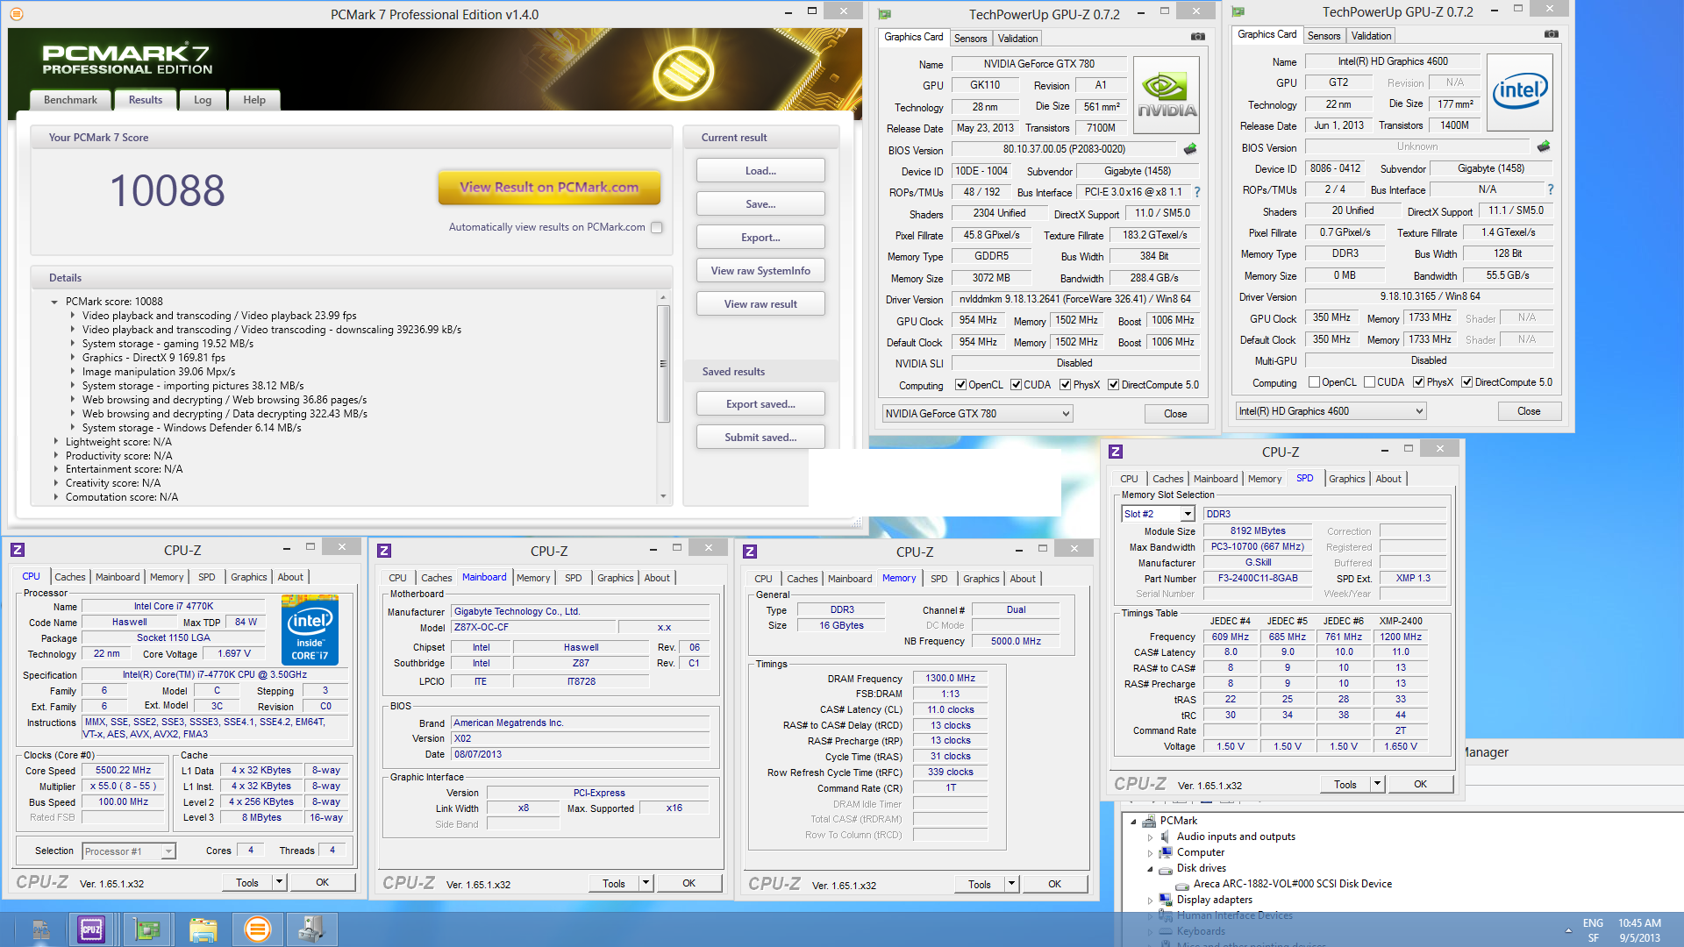Click the greyed-out leftmost taskbar icon
This screenshot has width=1684, height=947.
tap(40, 929)
